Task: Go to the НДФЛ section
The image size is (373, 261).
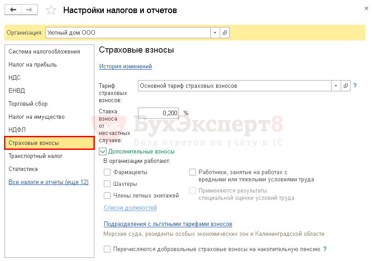Action: pyautogui.click(x=17, y=130)
